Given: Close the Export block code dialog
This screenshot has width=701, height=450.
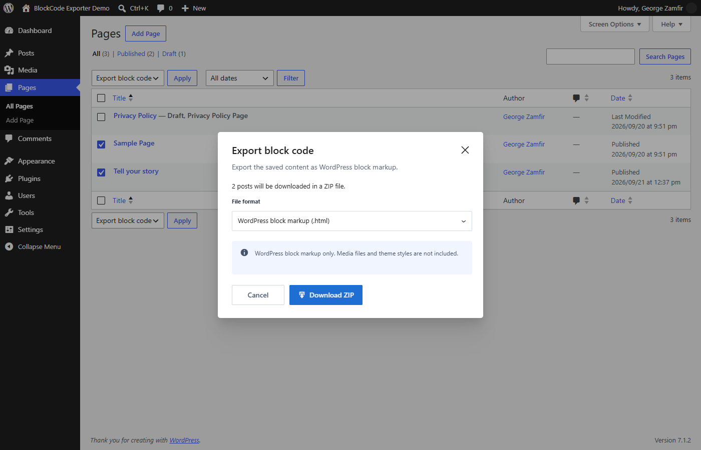Looking at the screenshot, I should coord(465,150).
